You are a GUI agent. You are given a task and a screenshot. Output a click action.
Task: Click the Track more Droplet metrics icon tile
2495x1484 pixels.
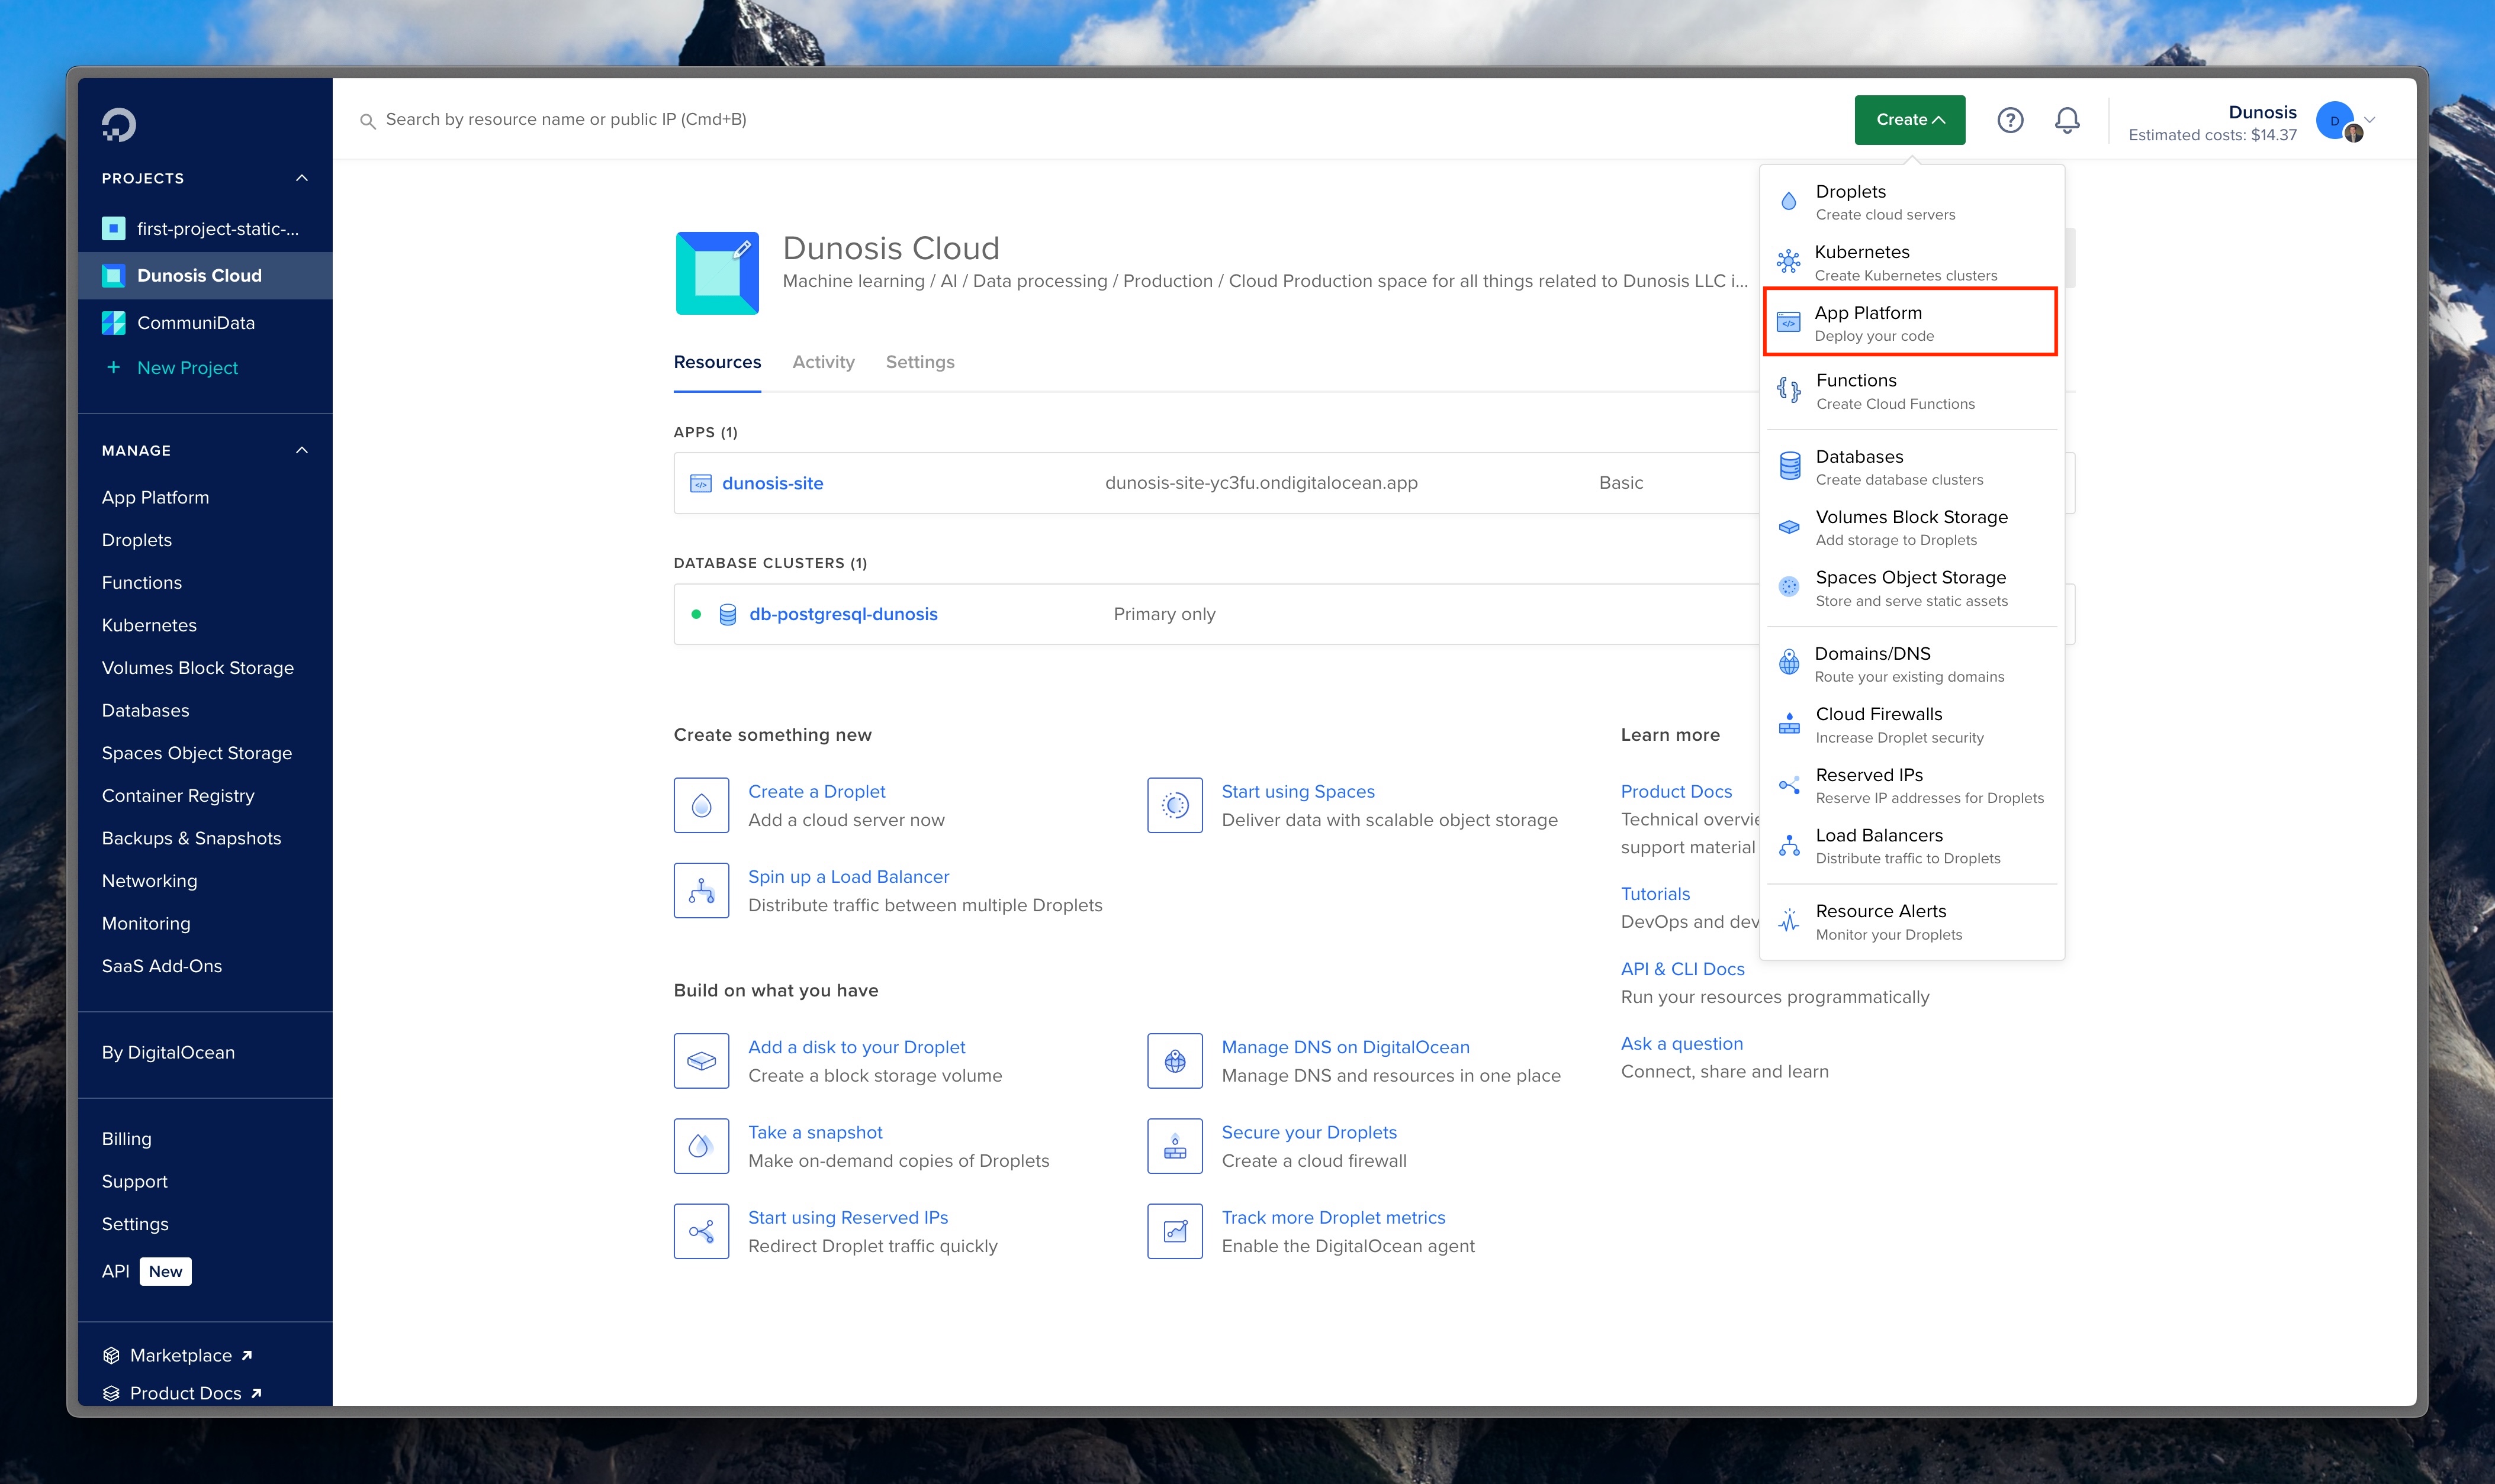pyautogui.click(x=1175, y=1231)
